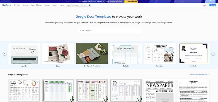Click the top promo banner text

click(x=101, y=2)
